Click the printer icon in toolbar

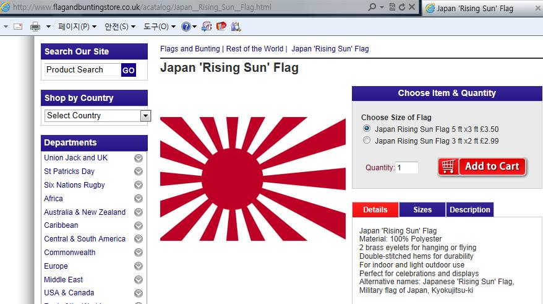(35, 27)
